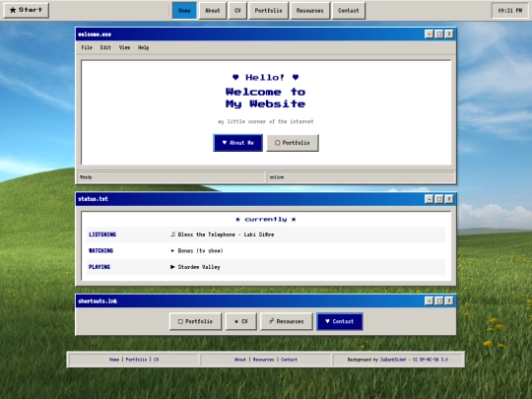The image size is (532, 399).
Task: Select the Home tab in the top bar
Action: (184, 11)
